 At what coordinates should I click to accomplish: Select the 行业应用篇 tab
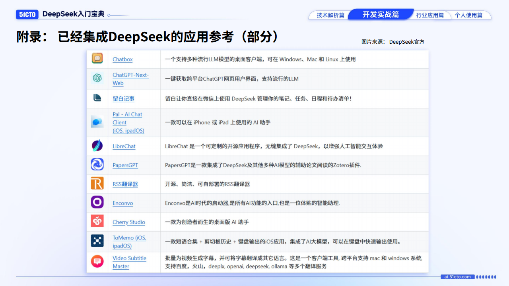(430, 15)
